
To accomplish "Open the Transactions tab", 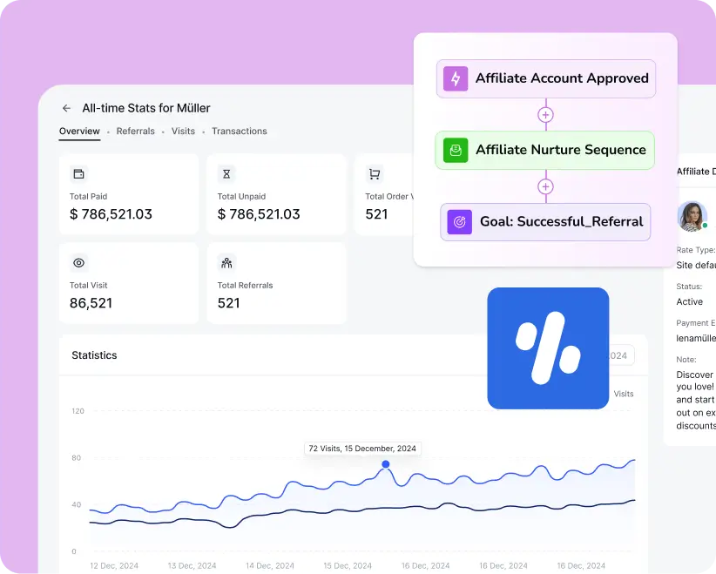I will pyautogui.click(x=240, y=131).
